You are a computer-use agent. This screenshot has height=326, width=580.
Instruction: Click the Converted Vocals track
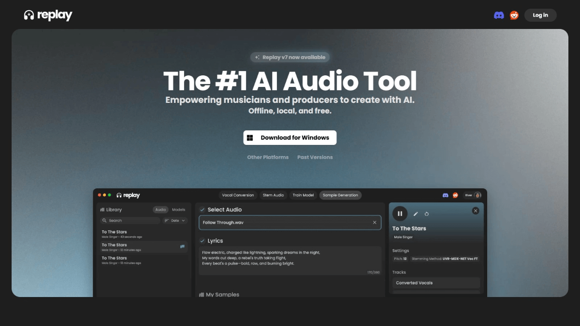point(436,283)
